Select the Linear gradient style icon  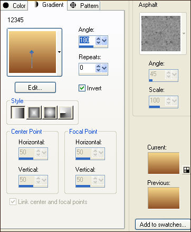[18, 113]
